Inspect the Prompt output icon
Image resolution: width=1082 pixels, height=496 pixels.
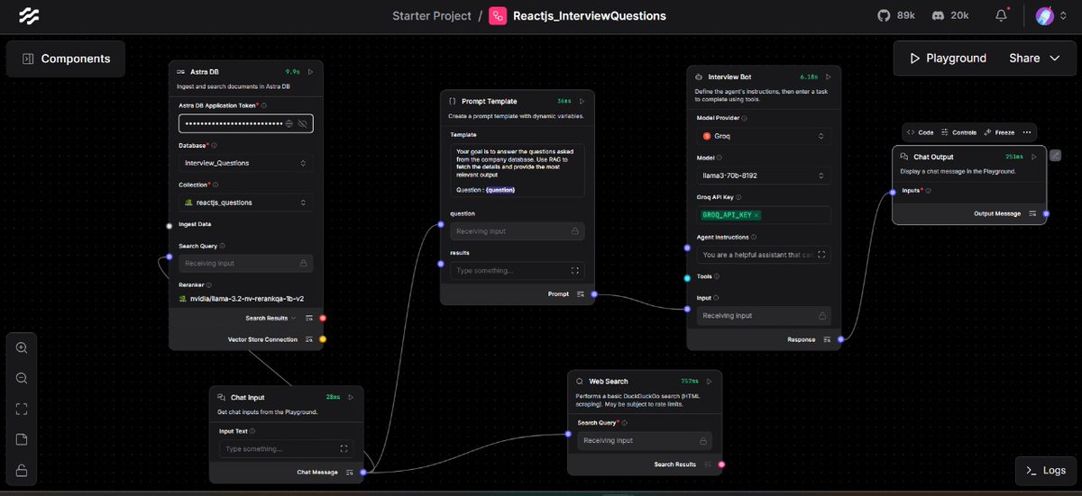[581, 294]
